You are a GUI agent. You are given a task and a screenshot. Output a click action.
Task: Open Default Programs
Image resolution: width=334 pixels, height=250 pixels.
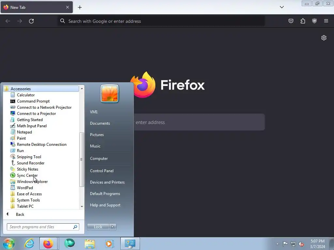105,194
